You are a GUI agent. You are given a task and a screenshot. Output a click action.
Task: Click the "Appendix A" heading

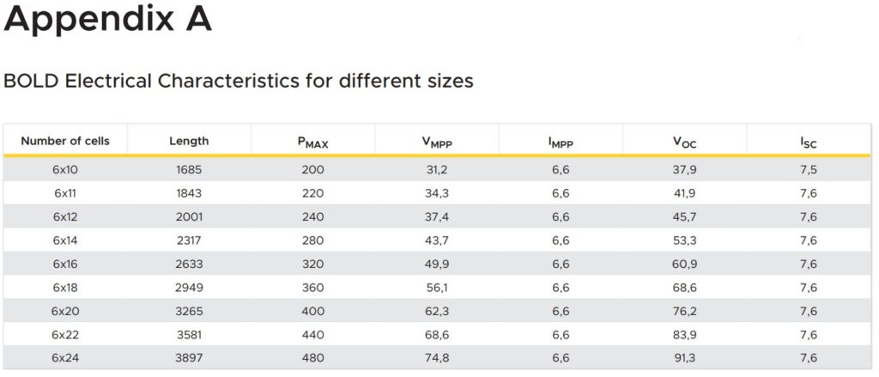tap(107, 19)
